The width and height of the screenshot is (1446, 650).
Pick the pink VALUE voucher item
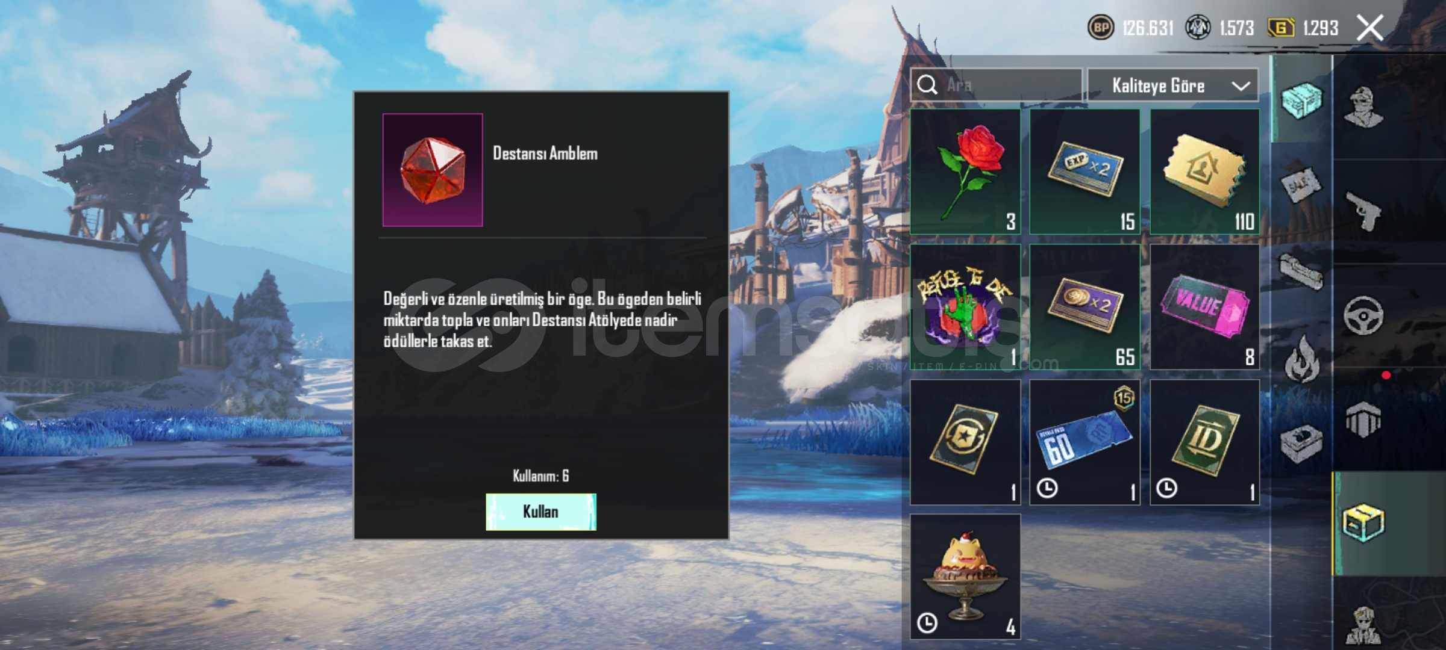(x=1204, y=307)
